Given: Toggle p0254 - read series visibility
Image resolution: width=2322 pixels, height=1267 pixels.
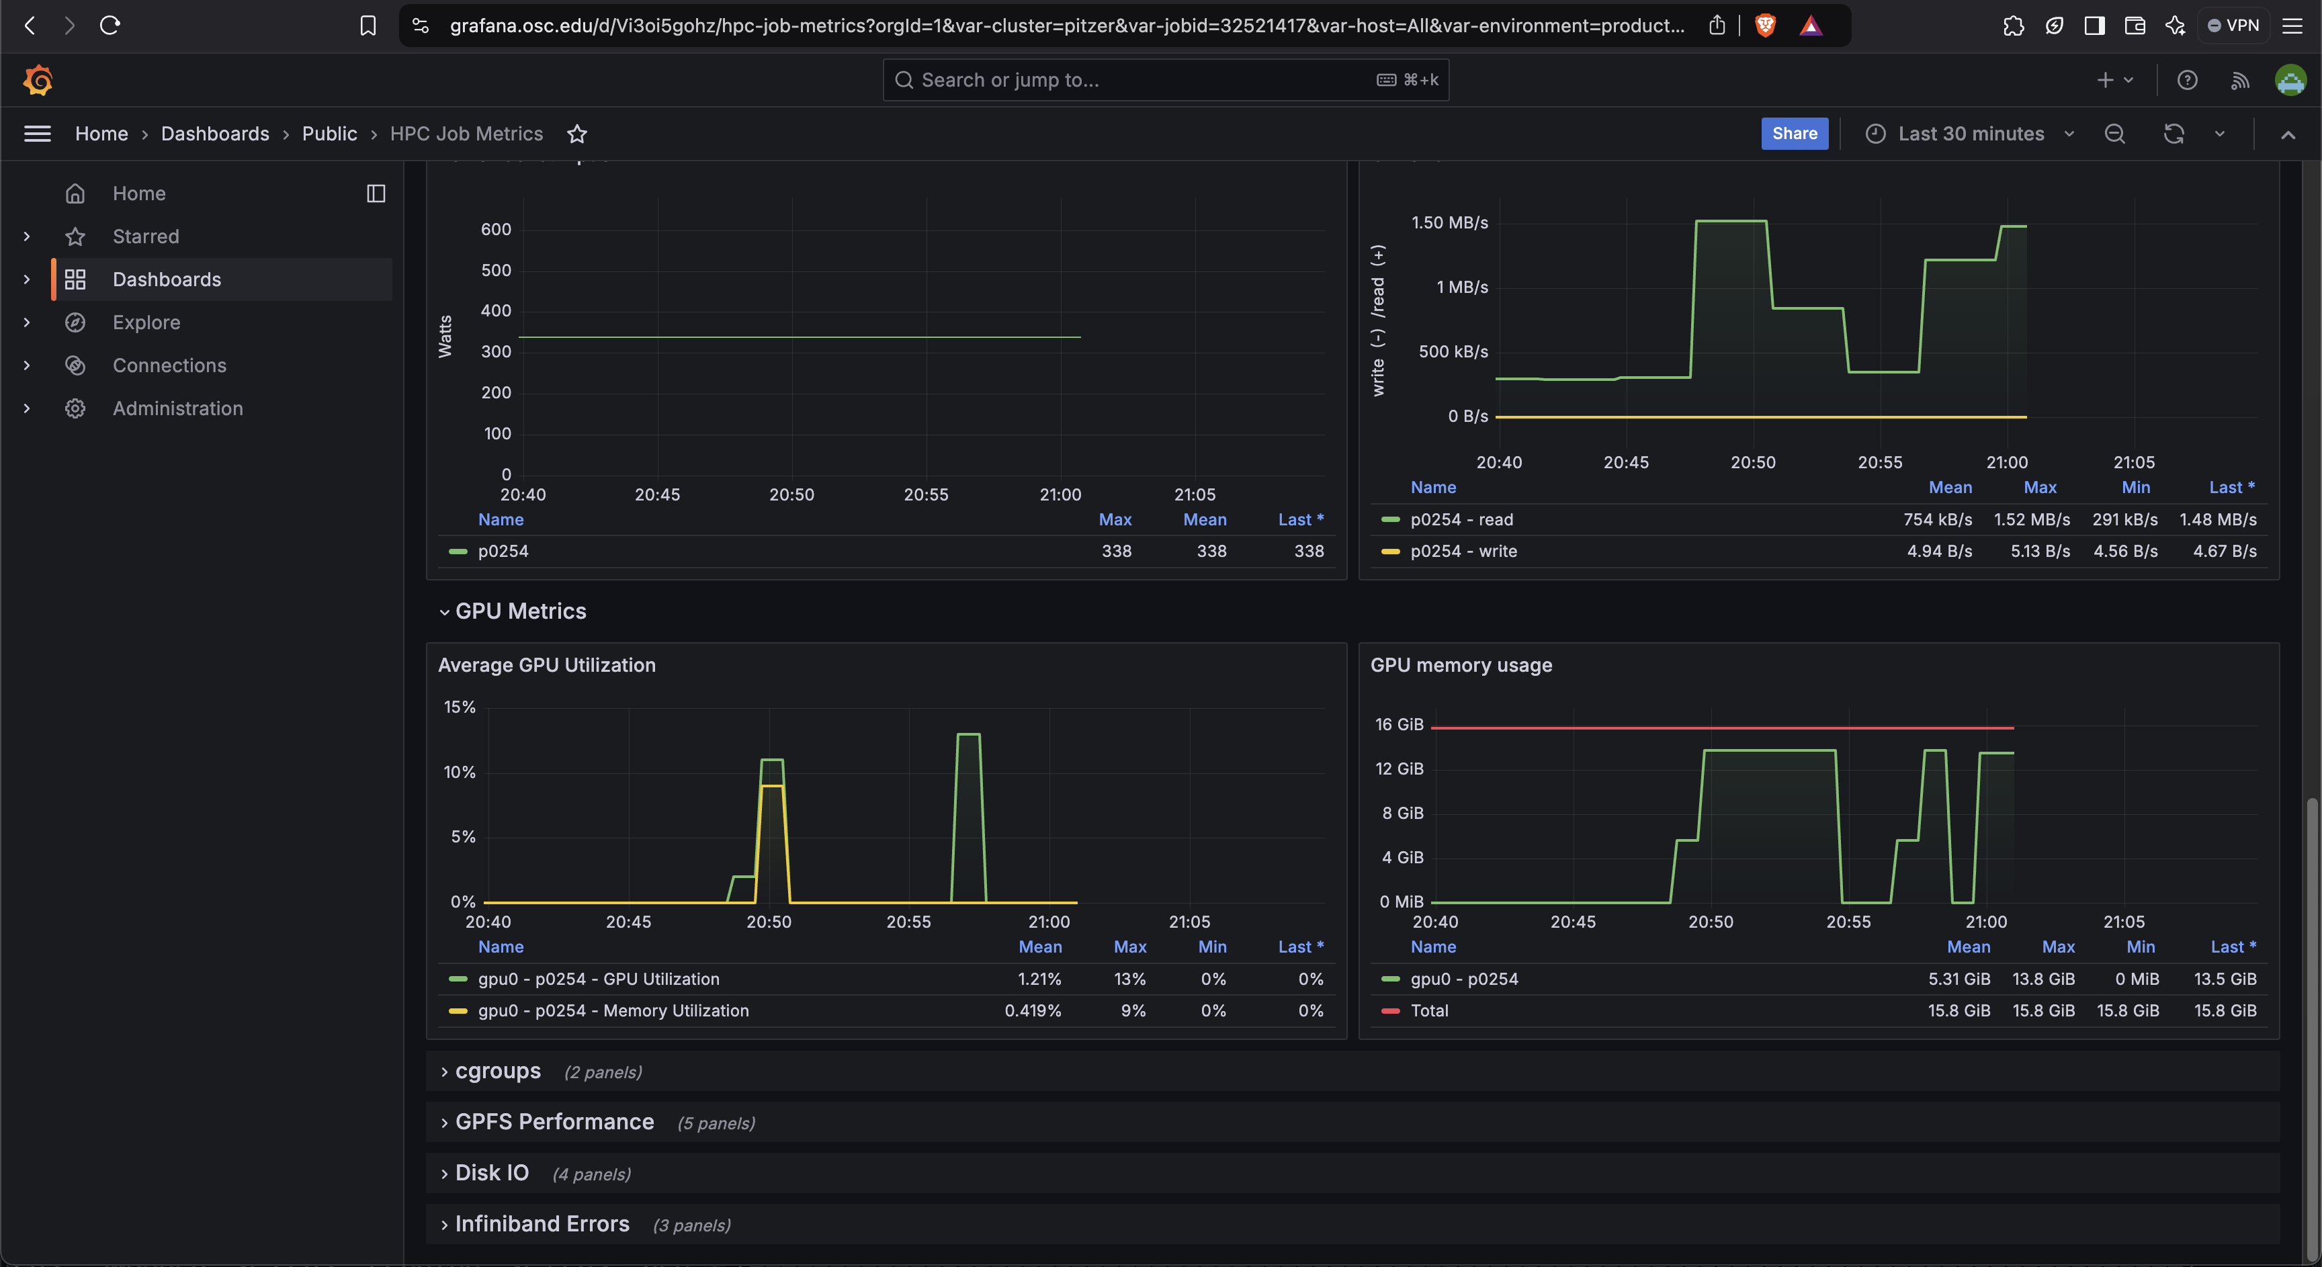Looking at the screenshot, I should (x=1461, y=519).
